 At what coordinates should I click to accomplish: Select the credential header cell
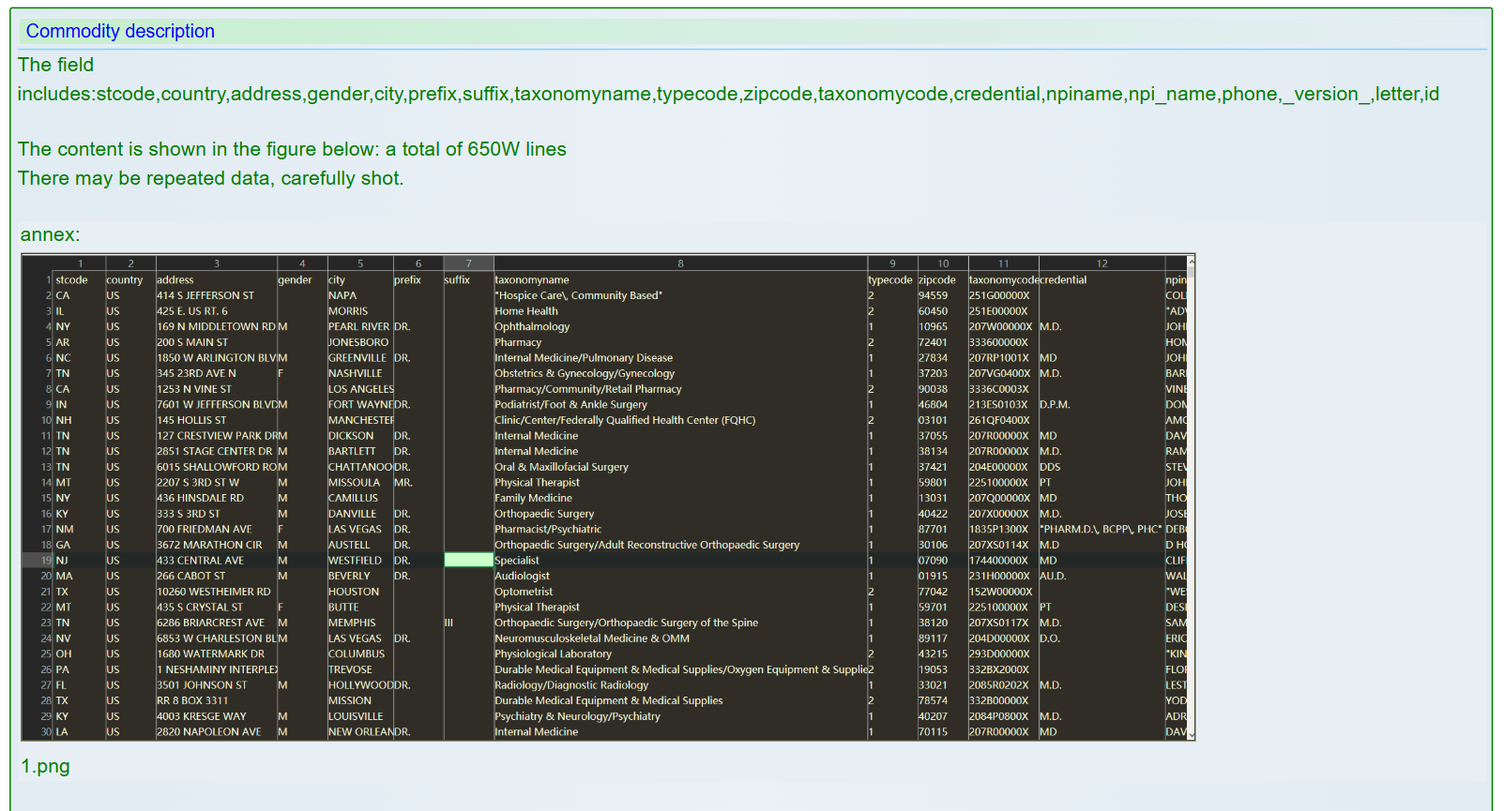pos(1063,279)
